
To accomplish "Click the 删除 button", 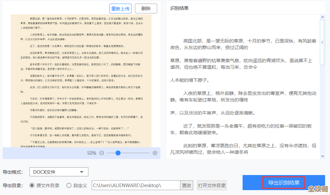I will pyautogui.click(x=146, y=9).
